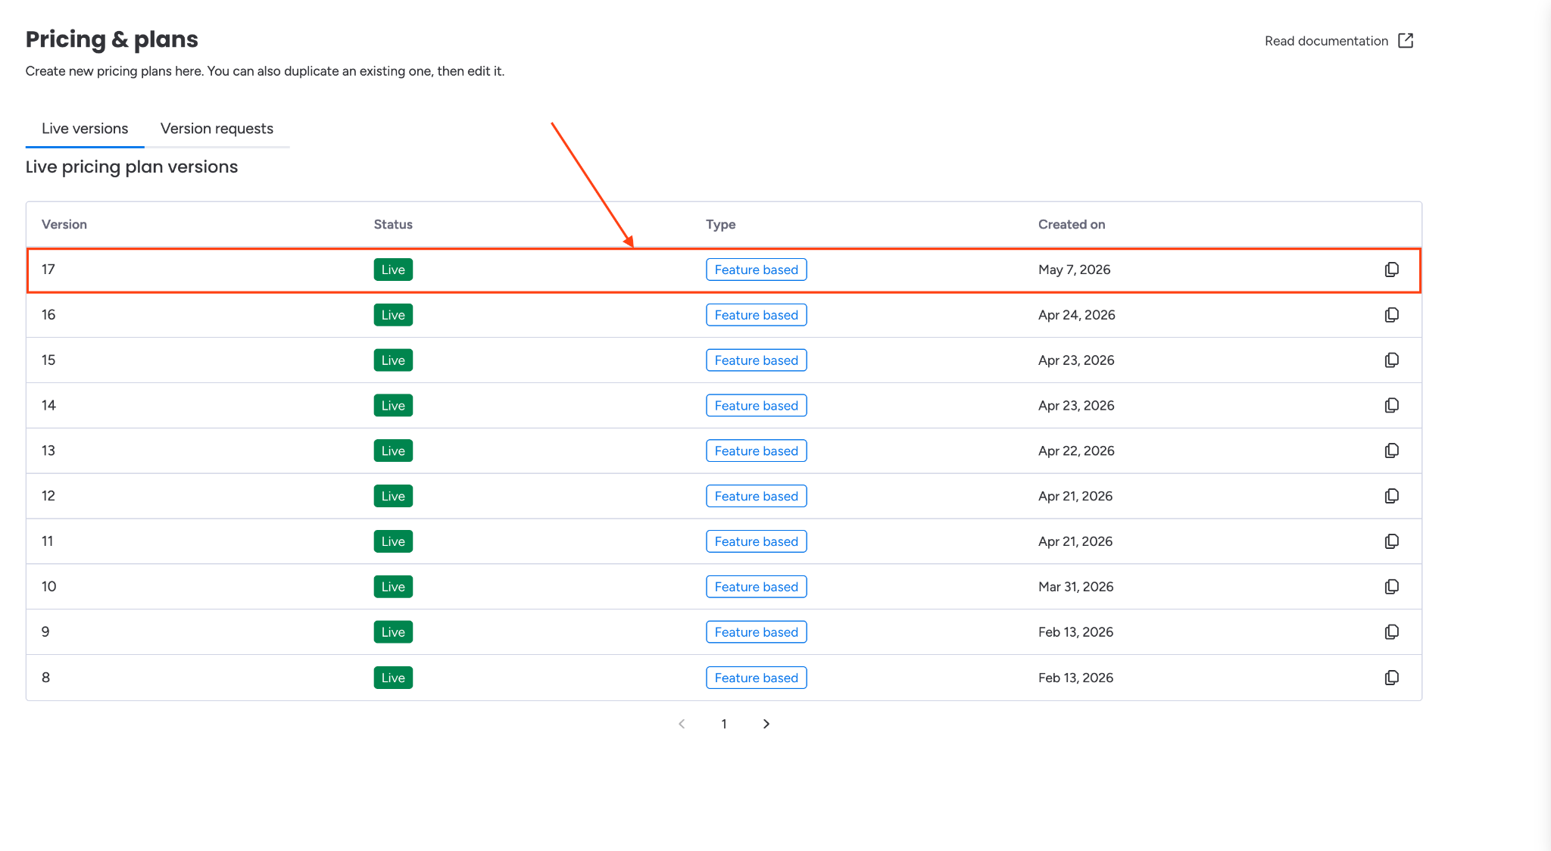The image size is (1551, 851).
Task: Duplicate pricing plan version 15
Action: (x=1391, y=360)
